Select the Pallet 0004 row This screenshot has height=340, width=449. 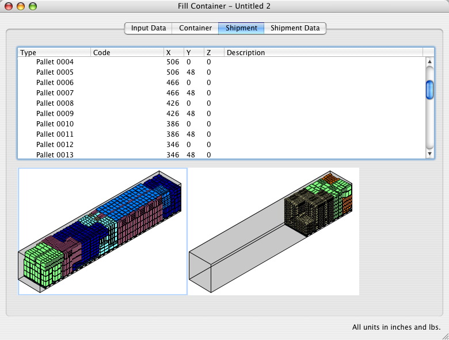tap(222, 62)
